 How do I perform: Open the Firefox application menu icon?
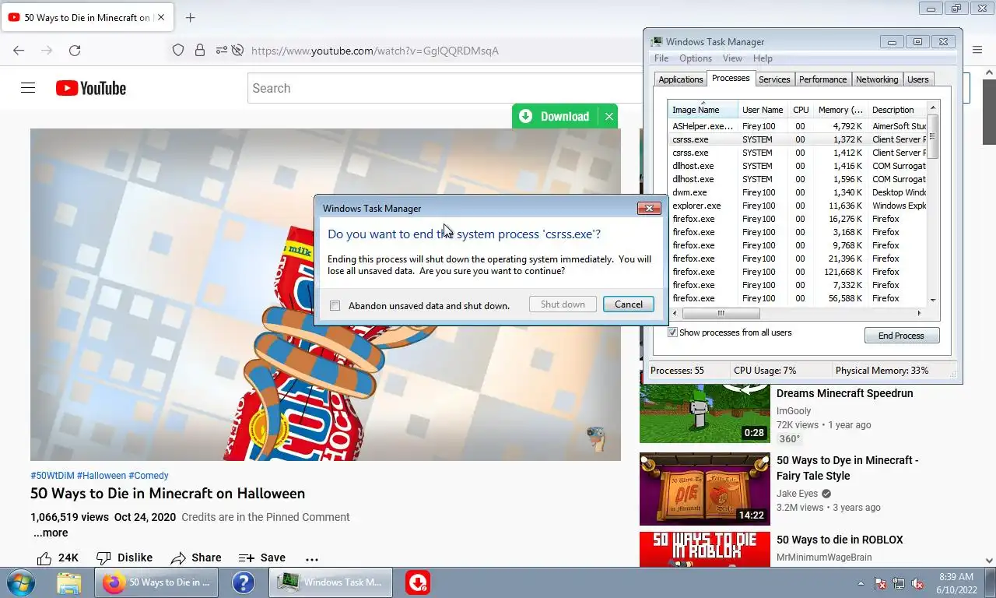pos(977,50)
